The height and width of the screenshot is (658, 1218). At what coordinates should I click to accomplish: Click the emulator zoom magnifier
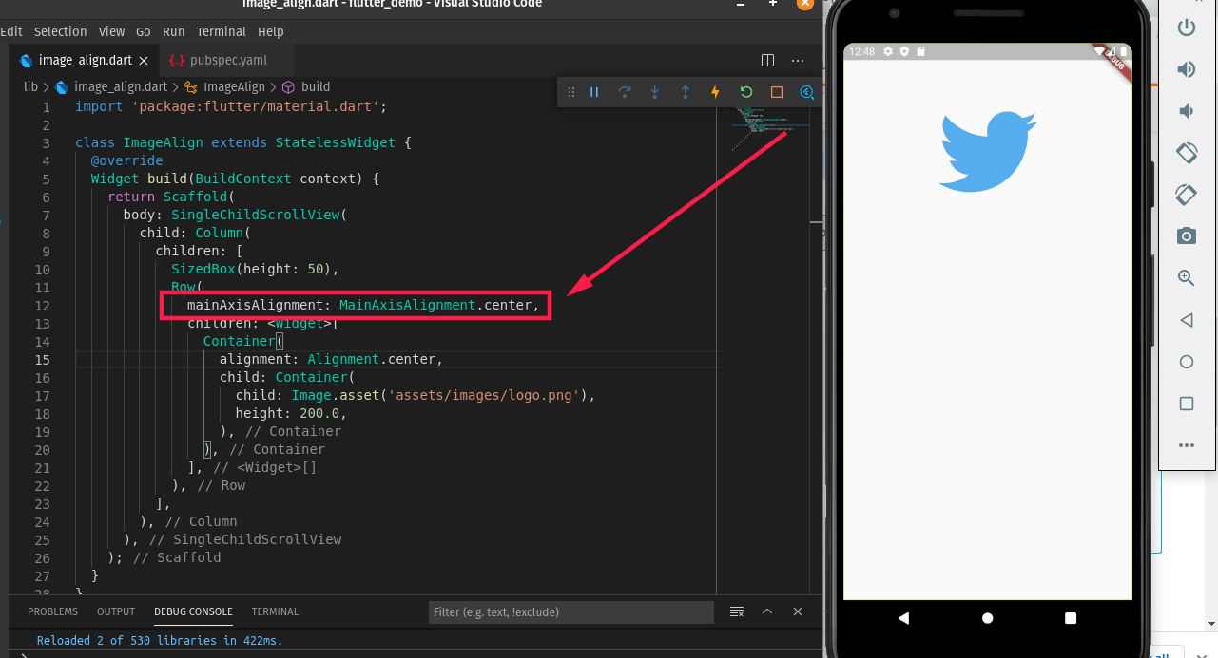click(1187, 277)
